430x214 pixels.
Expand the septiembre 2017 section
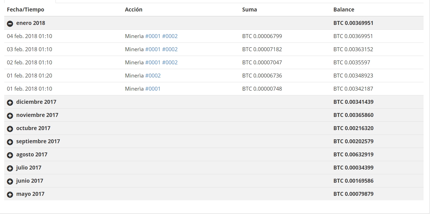tap(10, 142)
